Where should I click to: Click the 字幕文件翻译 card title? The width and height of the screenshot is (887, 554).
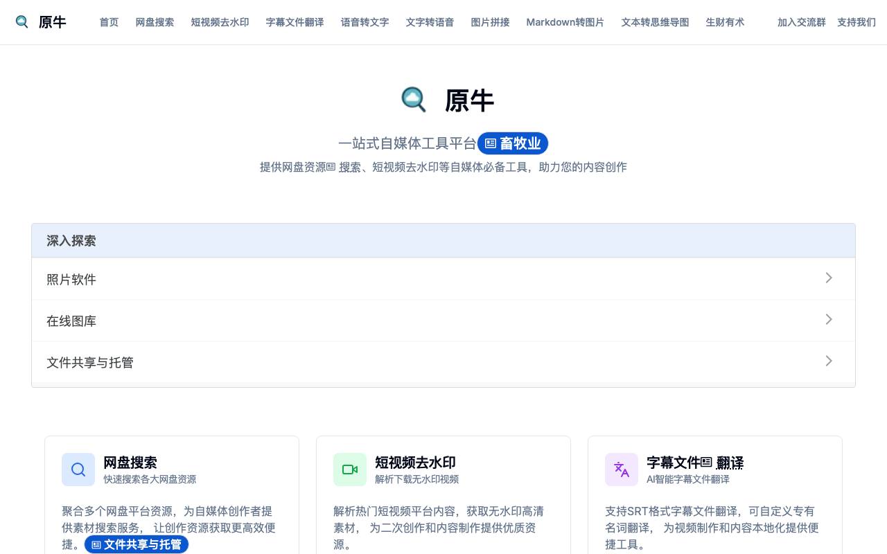[x=695, y=463]
